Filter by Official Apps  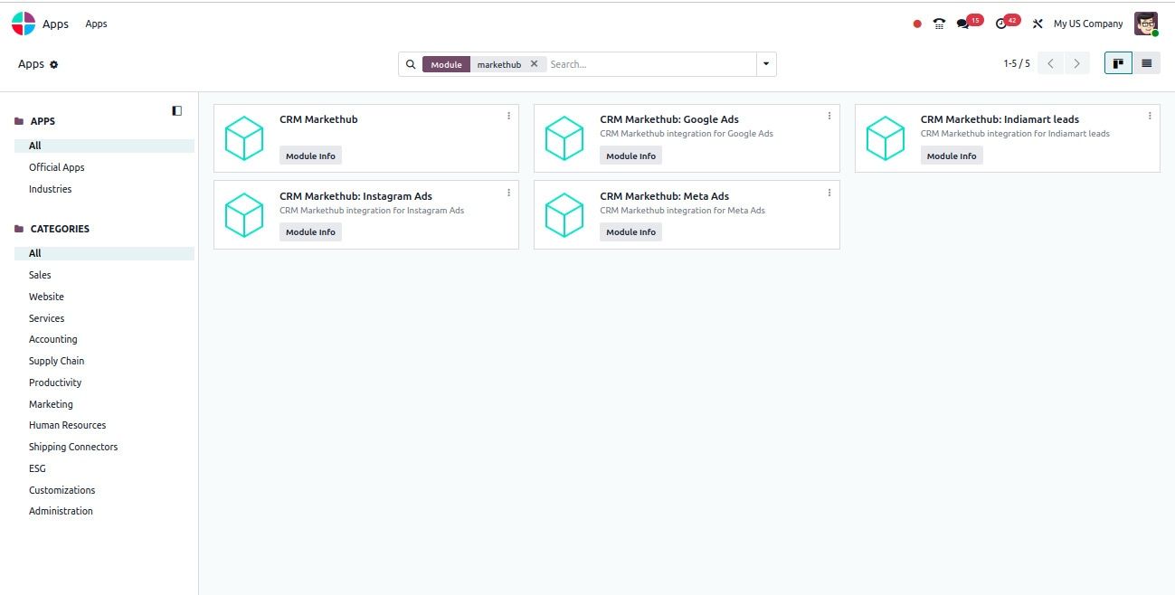coord(56,167)
